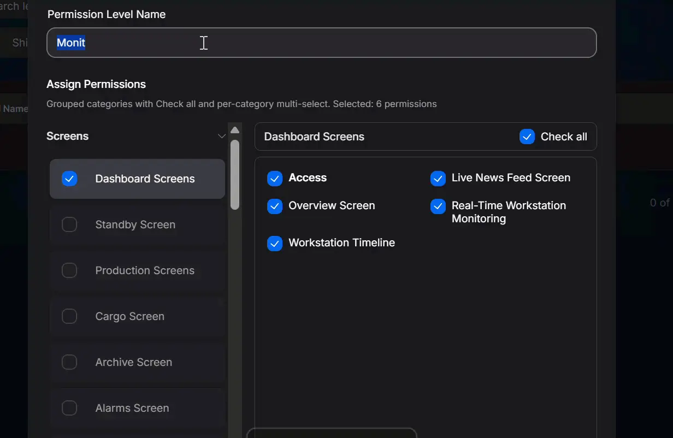Toggle the Check all checkbox
Screen dimensions: 673x438
pyautogui.click(x=527, y=137)
